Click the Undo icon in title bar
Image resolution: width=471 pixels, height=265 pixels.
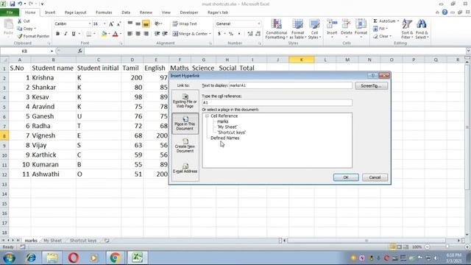(x=20, y=4)
